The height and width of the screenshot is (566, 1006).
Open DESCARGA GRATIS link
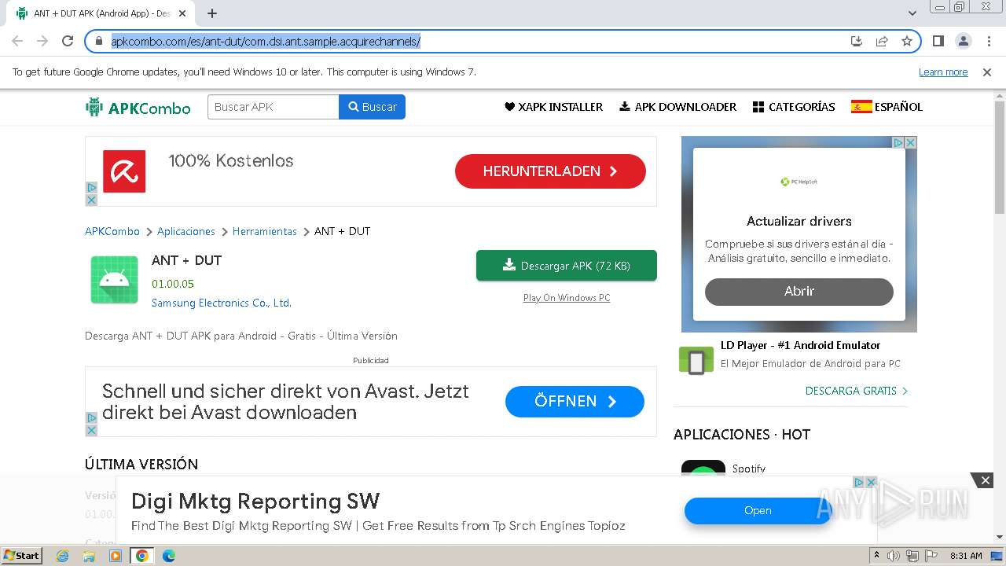coord(857,391)
